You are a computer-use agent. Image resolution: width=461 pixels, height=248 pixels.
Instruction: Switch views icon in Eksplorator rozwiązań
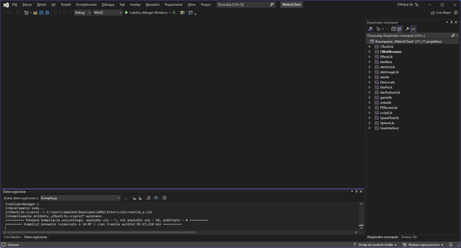tap(370, 29)
